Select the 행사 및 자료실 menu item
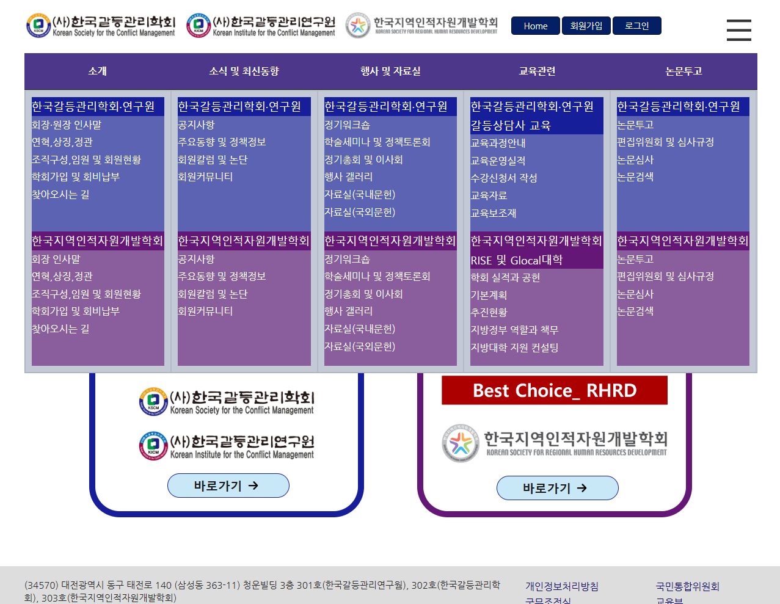The height and width of the screenshot is (604, 780). point(391,71)
